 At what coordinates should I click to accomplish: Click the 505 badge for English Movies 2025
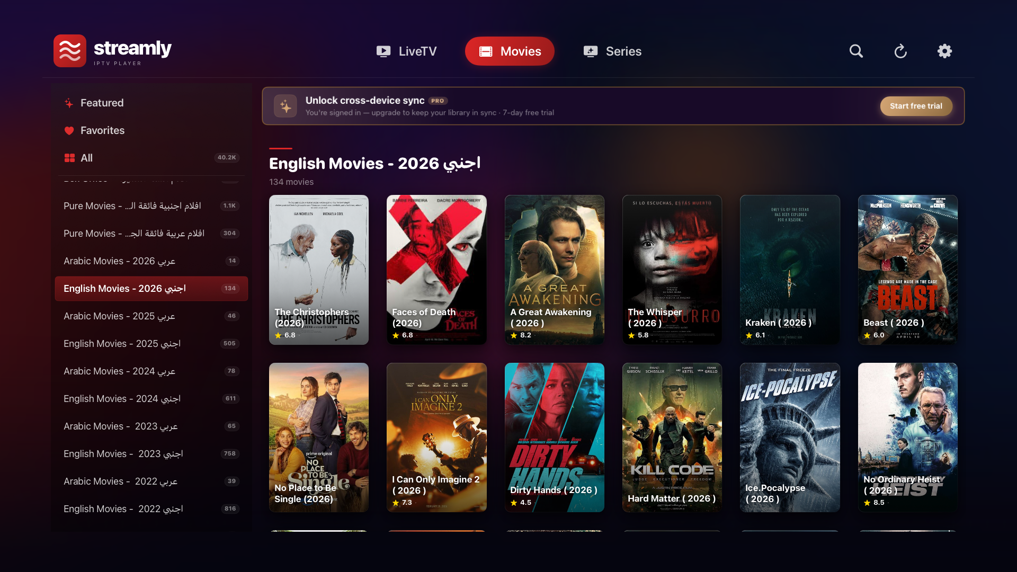tap(229, 344)
